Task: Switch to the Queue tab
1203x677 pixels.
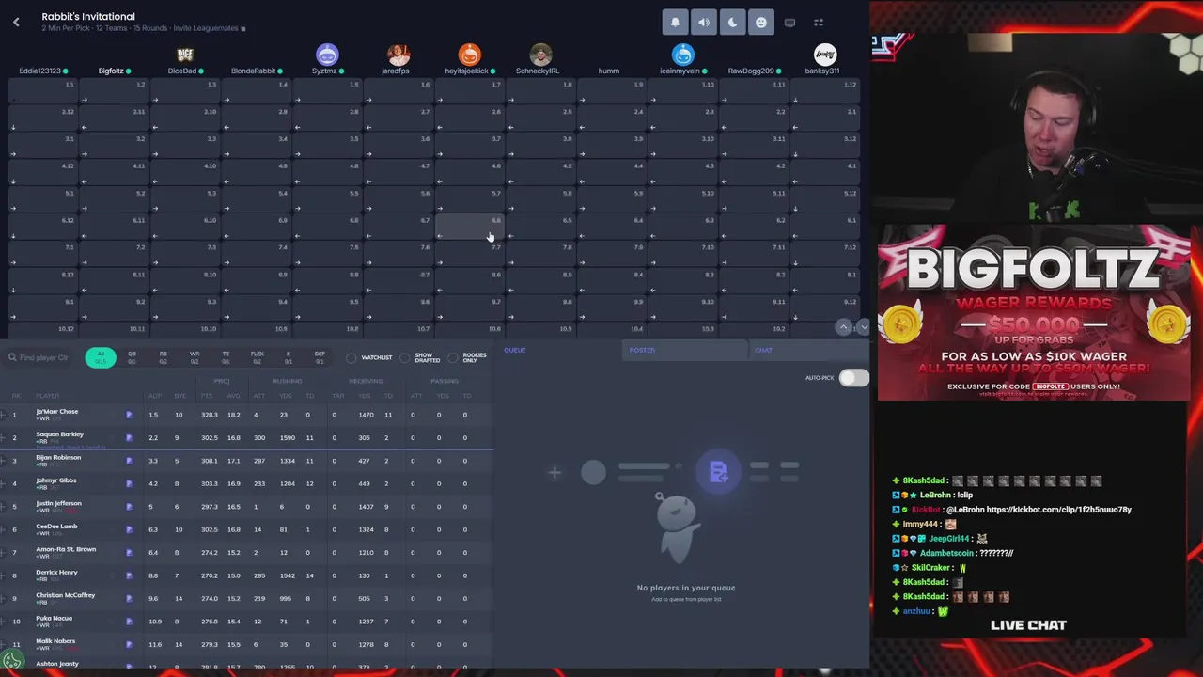Action: 515,350
